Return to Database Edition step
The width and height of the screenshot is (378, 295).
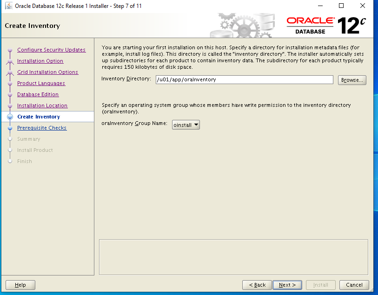point(38,94)
